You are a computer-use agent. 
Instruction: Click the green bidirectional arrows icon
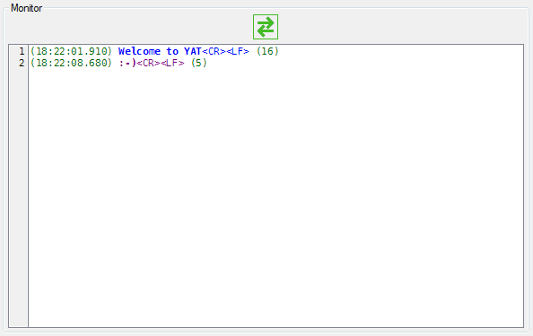266,27
